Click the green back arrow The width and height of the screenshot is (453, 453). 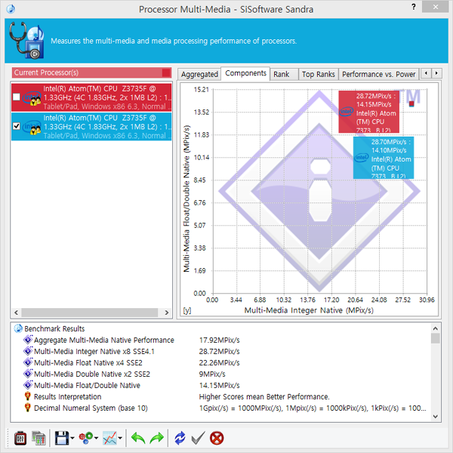click(138, 438)
